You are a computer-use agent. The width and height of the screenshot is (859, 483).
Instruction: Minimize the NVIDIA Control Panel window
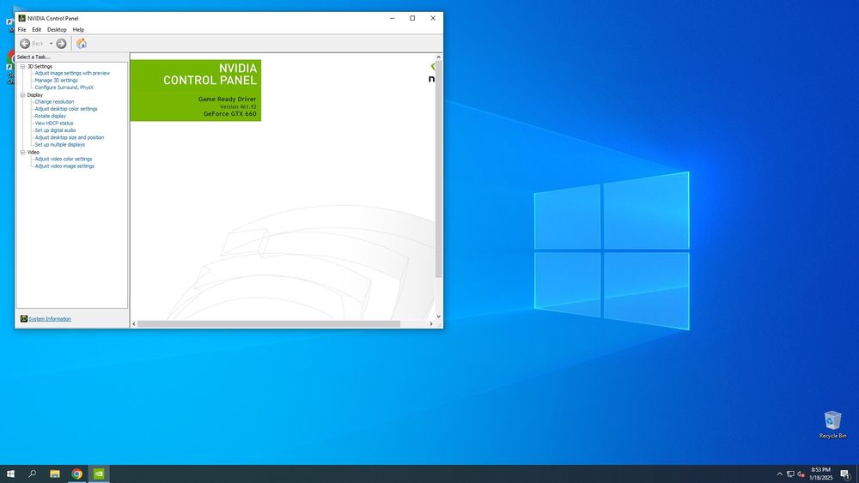pos(393,18)
